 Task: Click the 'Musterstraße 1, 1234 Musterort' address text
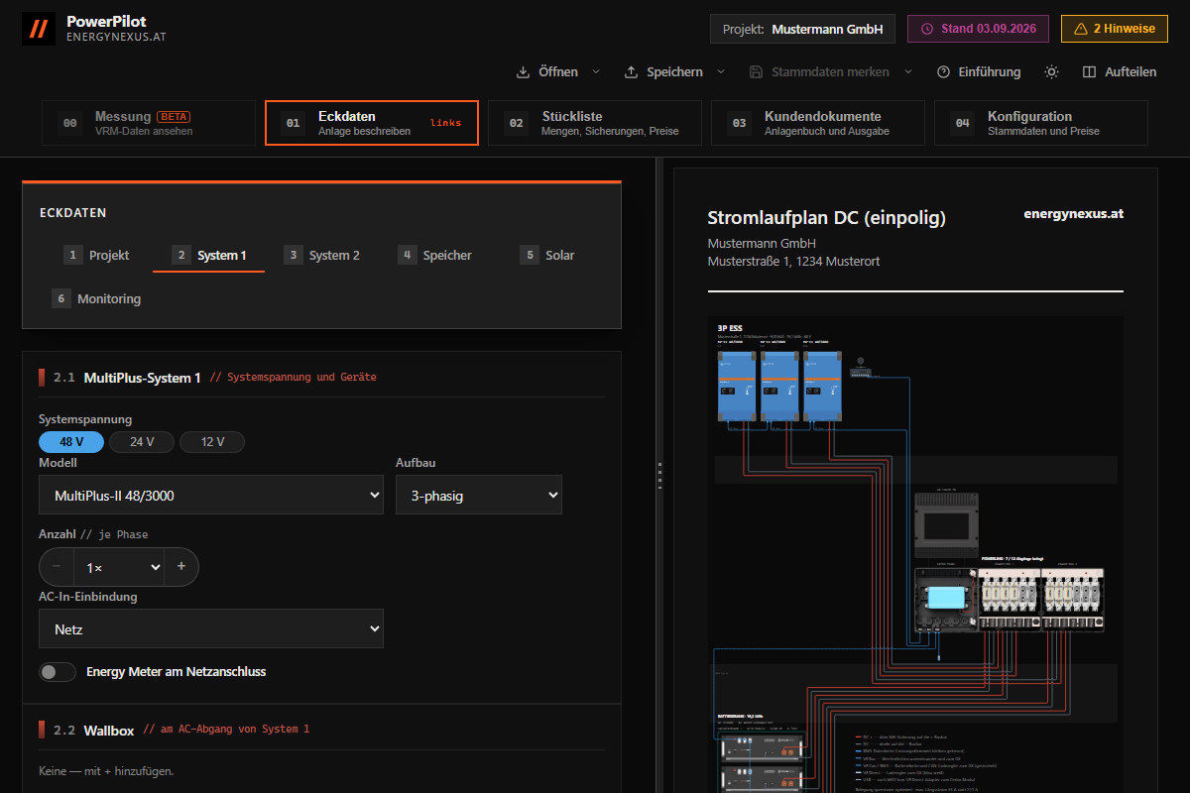click(x=793, y=262)
